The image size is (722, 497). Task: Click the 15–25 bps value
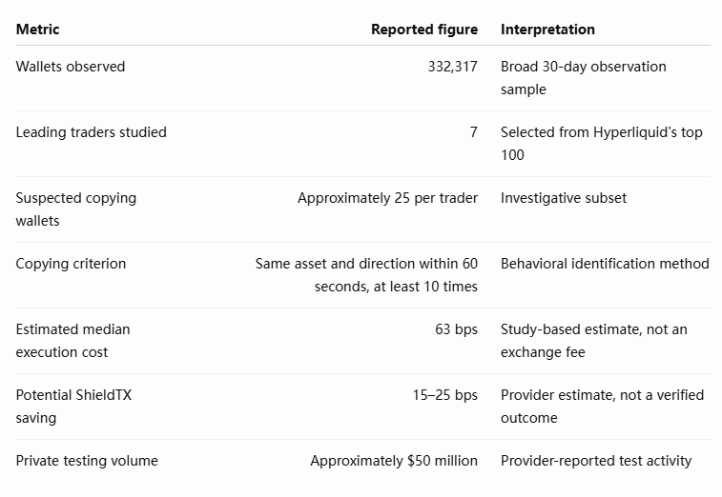point(444,395)
